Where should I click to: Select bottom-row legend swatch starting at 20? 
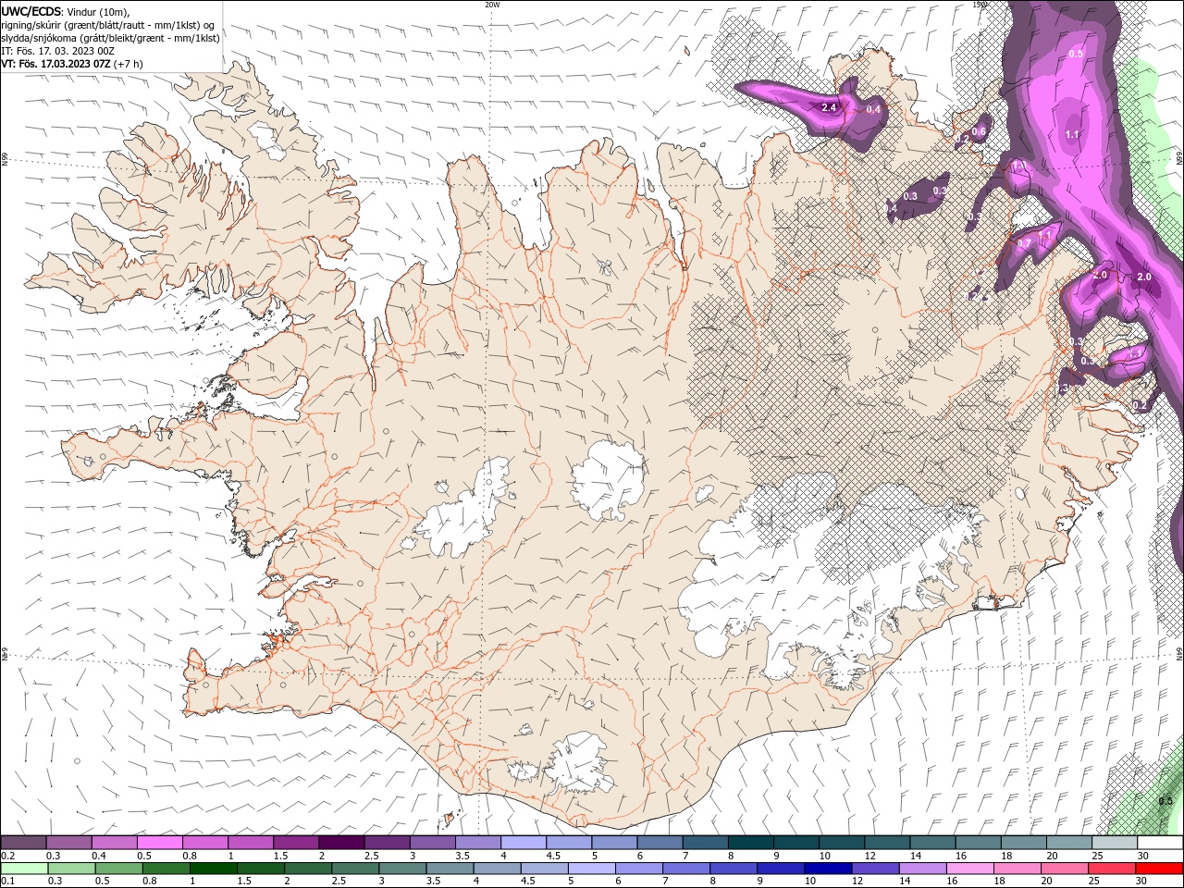pos(1065,869)
